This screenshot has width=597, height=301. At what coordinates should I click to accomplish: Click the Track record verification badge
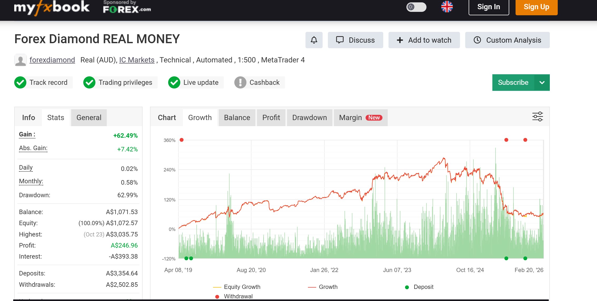click(x=43, y=82)
